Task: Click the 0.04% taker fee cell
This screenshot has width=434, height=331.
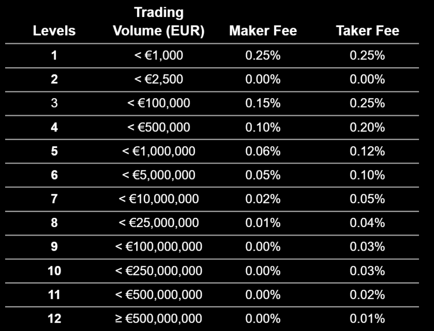Action: 367,223
